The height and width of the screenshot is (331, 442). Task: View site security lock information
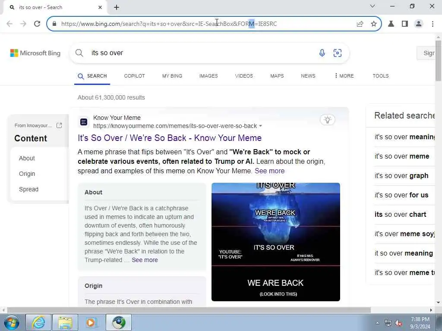[54, 24]
